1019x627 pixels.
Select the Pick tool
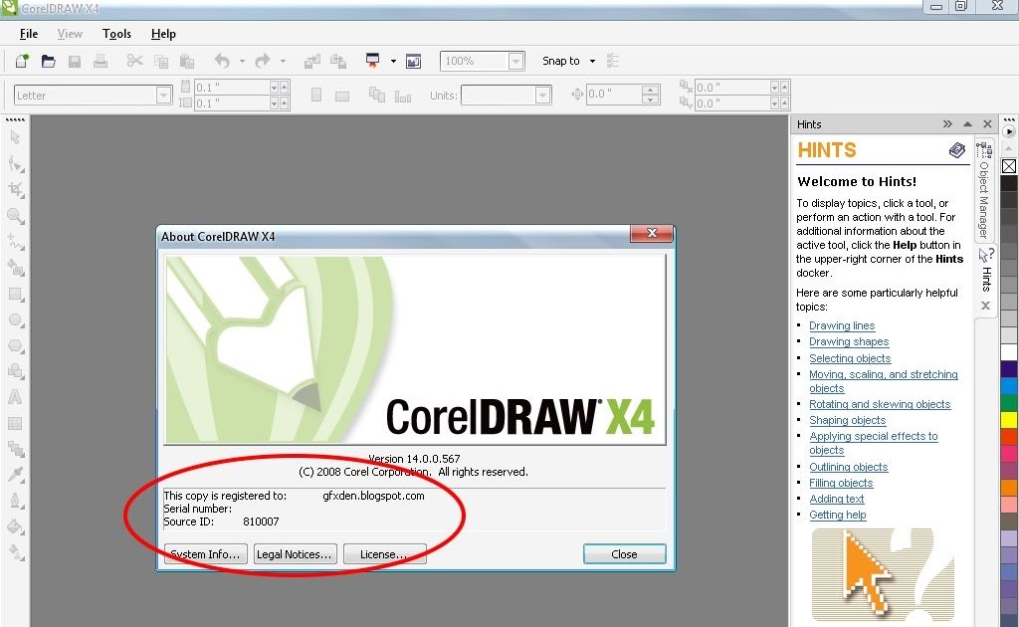pos(14,136)
